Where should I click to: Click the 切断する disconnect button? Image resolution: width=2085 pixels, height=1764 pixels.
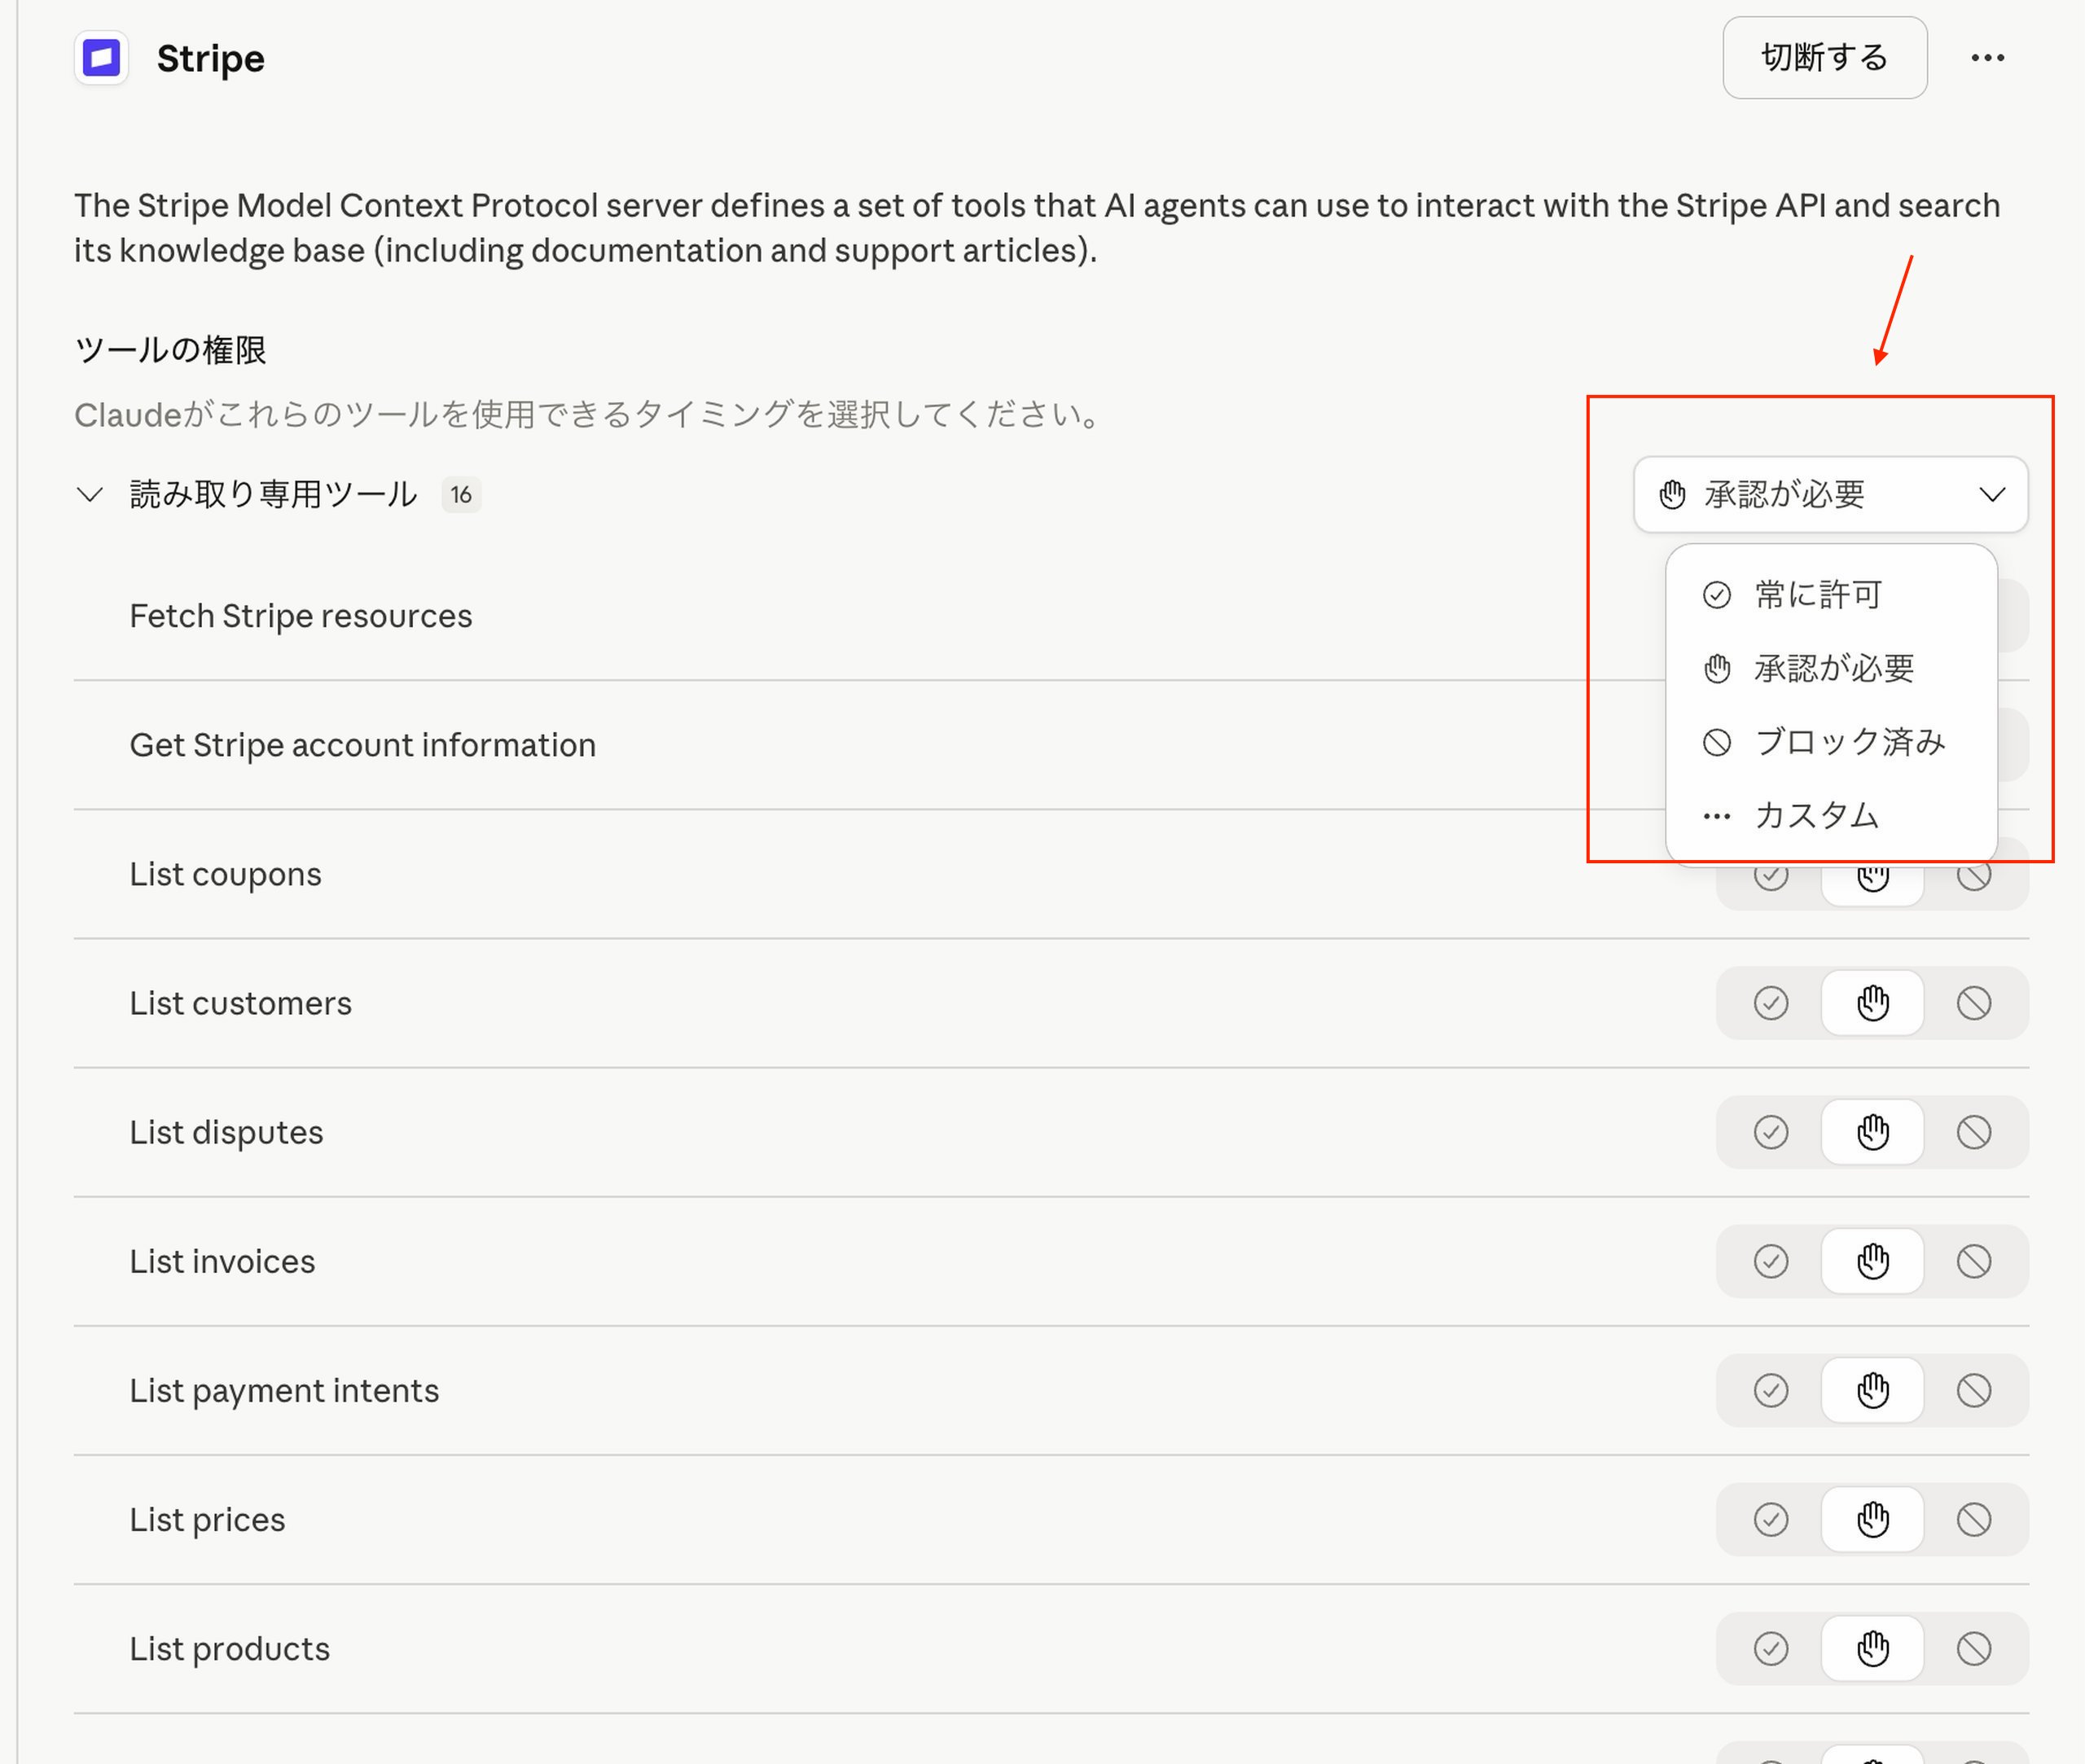coord(1824,58)
